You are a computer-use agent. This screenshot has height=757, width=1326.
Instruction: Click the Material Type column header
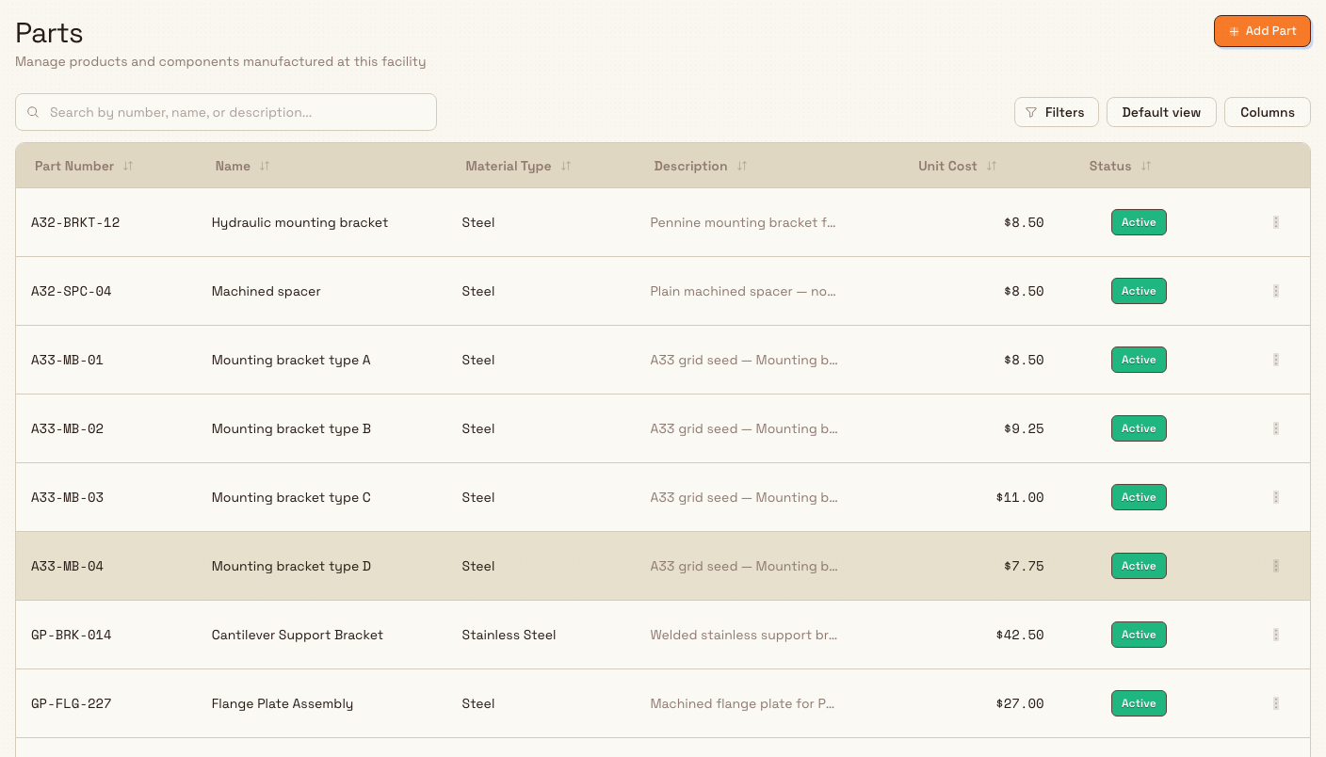pos(509,166)
